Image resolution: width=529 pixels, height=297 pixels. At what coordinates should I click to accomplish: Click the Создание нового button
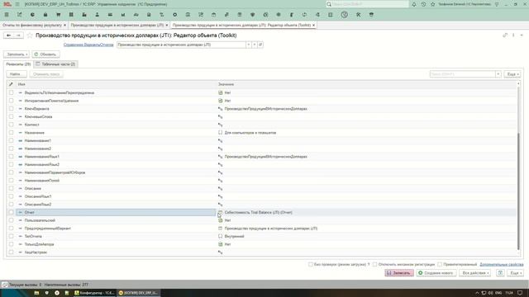(436, 273)
